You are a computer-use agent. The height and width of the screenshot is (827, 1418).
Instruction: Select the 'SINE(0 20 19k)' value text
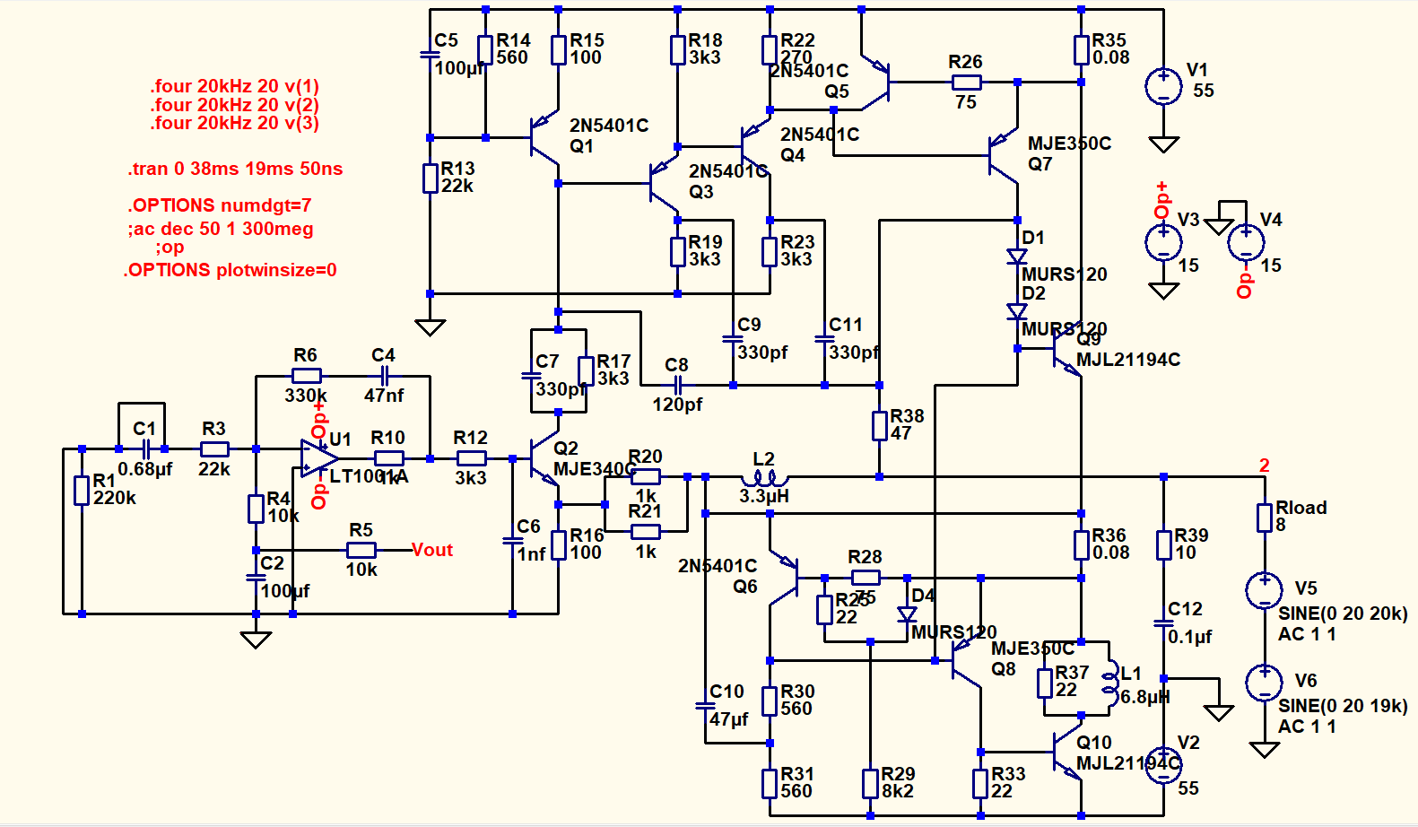1343,706
